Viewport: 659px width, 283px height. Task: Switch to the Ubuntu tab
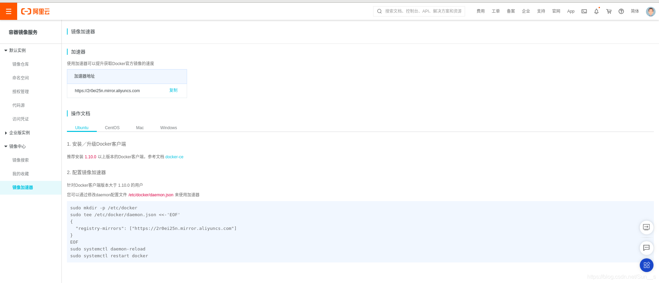click(x=82, y=128)
